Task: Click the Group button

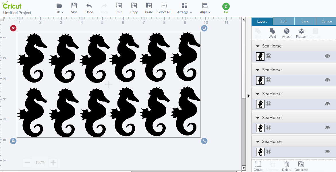Action: tap(258, 164)
